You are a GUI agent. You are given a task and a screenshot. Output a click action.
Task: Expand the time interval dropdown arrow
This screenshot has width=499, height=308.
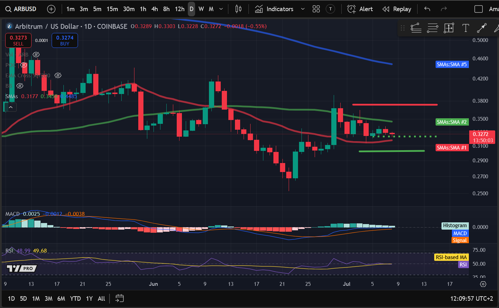(x=221, y=9)
